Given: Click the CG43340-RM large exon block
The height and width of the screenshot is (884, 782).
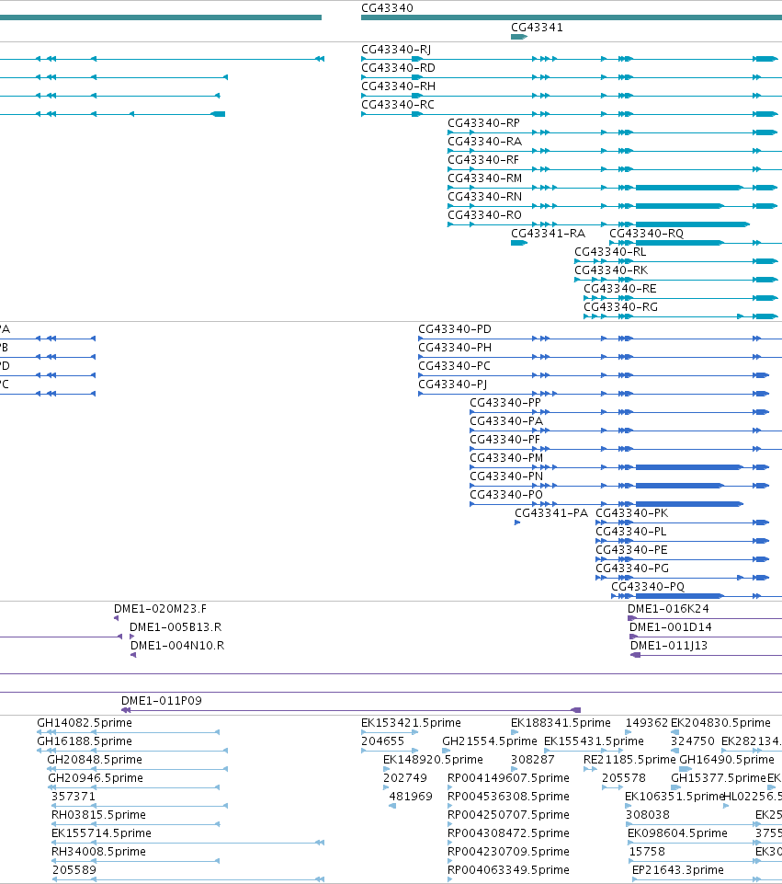Looking at the screenshot, I should 688,188.
